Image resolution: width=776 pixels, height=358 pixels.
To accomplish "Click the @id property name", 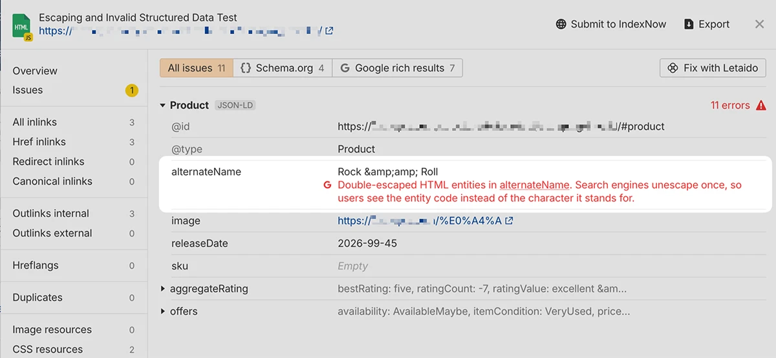I will [x=180, y=126].
